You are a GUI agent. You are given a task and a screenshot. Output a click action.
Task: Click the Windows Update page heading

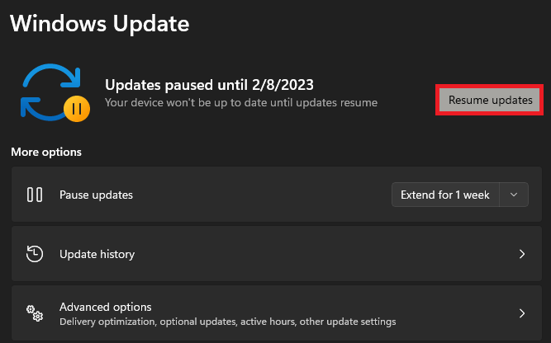pyautogui.click(x=99, y=23)
